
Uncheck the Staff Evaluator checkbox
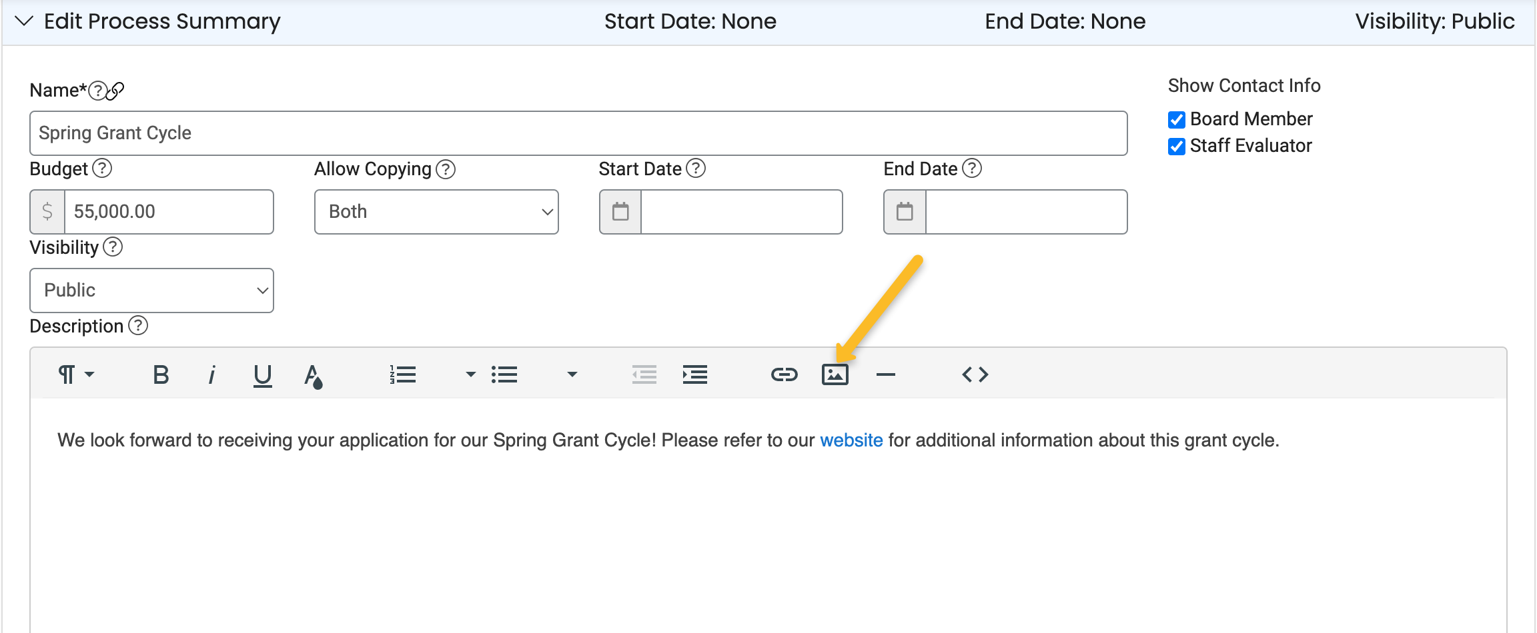(x=1177, y=146)
